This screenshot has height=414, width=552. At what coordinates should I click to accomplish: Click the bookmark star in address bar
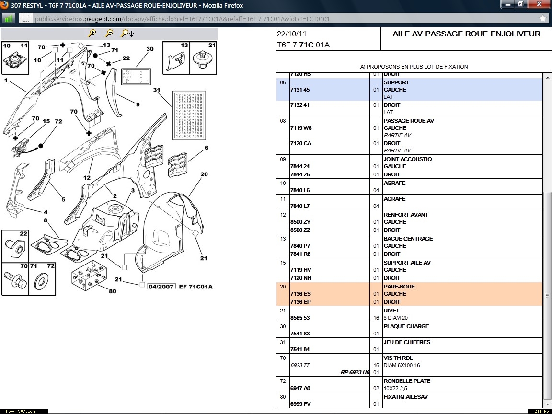(542, 19)
